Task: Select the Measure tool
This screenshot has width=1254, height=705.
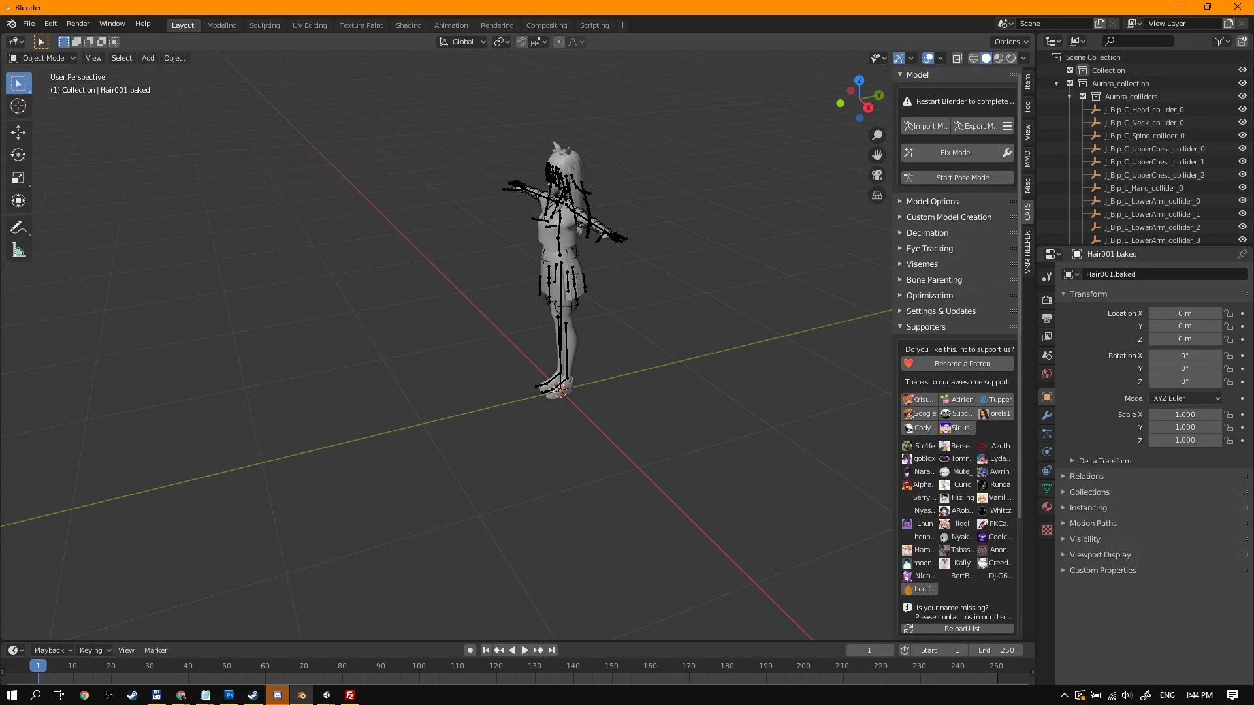Action: (x=18, y=251)
